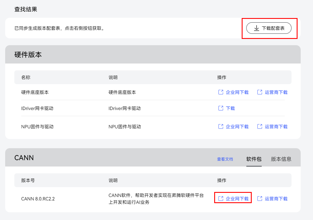The image size is (313, 220).
Task: Click external-link icon beside IDriver网卡驱动 下载
Action: coord(221,108)
